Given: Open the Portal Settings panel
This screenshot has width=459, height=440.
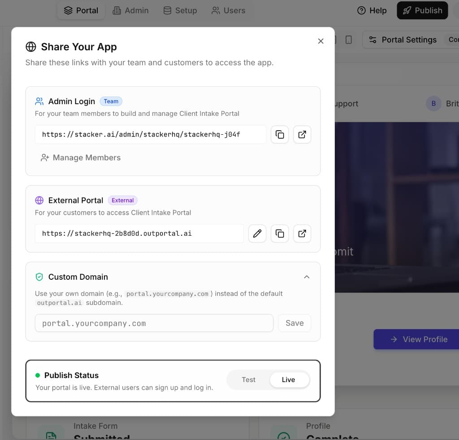Looking at the screenshot, I should (403, 40).
